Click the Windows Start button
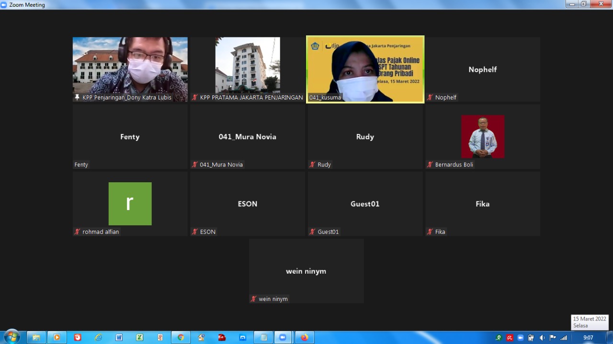 coord(11,337)
